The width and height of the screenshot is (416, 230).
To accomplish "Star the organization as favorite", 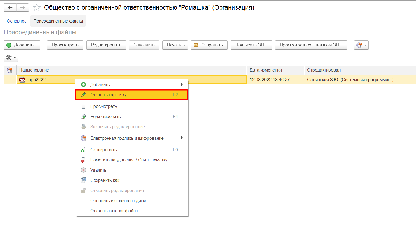I will [x=37, y=8].
